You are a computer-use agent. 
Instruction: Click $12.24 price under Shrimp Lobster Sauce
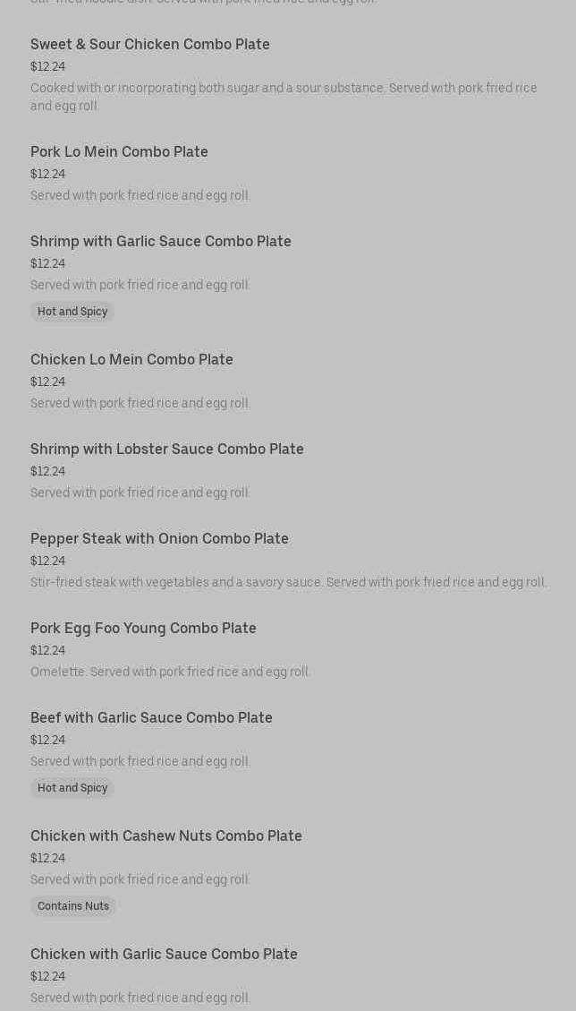[47, 471]
